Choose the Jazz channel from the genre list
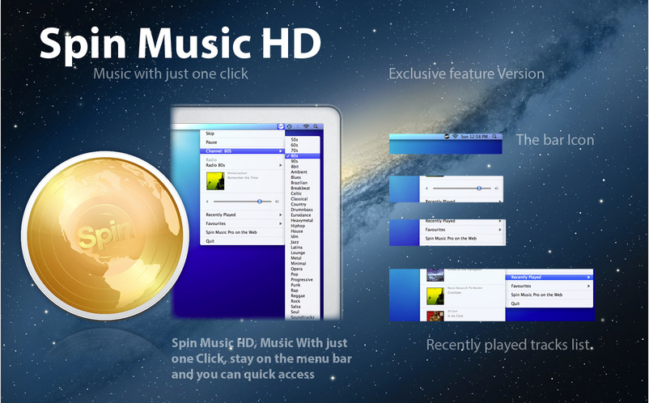The image size is (649, 403). 295,241
